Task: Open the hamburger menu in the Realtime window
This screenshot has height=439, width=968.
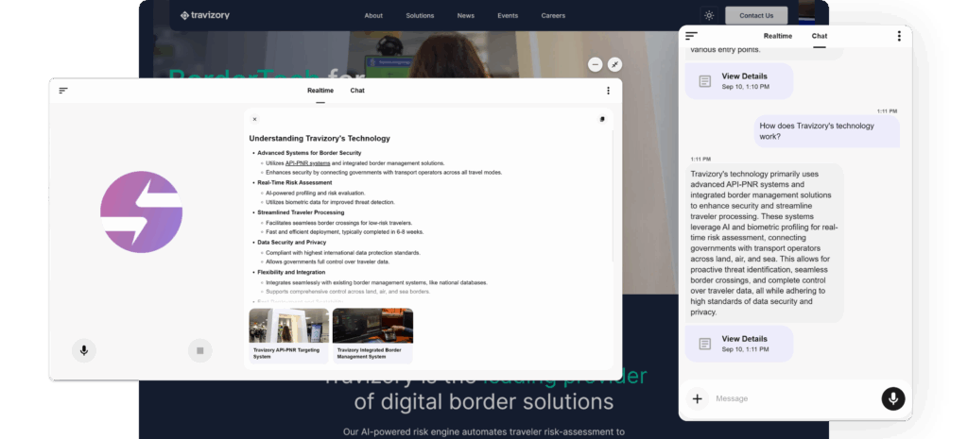Action: [63, 91]
